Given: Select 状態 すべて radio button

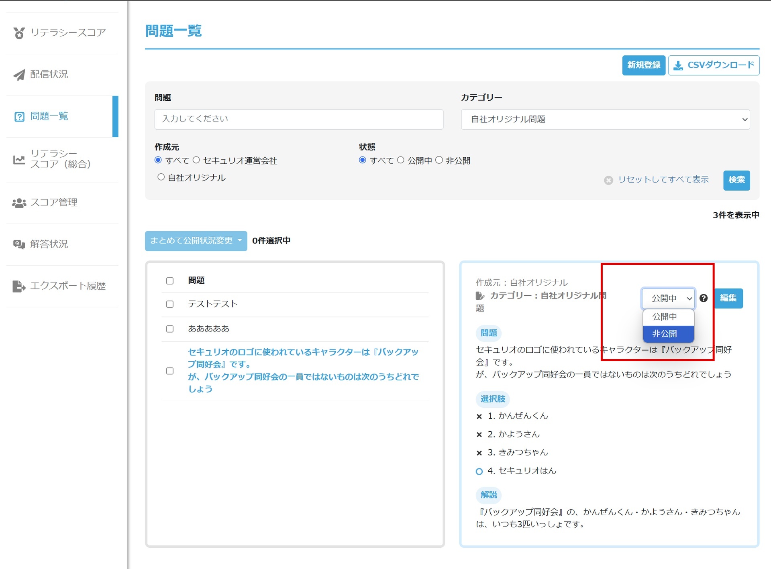Looking at the screenshot, I should click(x=363, y=160).
